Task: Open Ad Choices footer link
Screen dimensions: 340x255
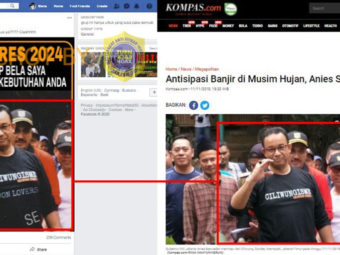Action: 94,110
